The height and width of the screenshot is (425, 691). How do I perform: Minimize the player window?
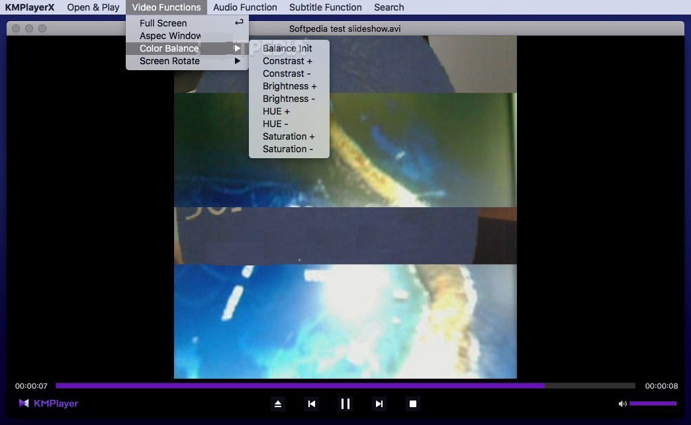tap(29, 28)
